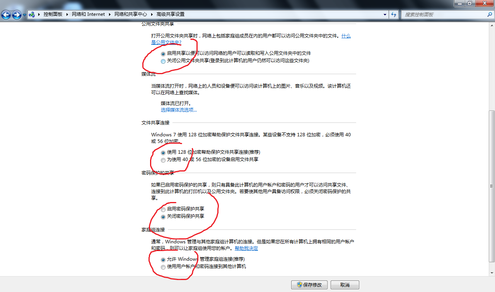Screen dimensions: 495x292
Task: Click the Control Panel icon in the address bar
Action: coord(32,14)
